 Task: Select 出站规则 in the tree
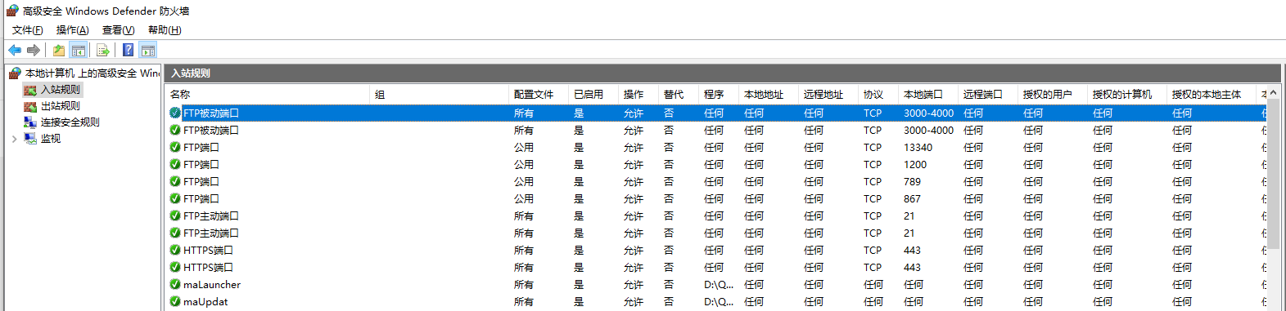61,106
